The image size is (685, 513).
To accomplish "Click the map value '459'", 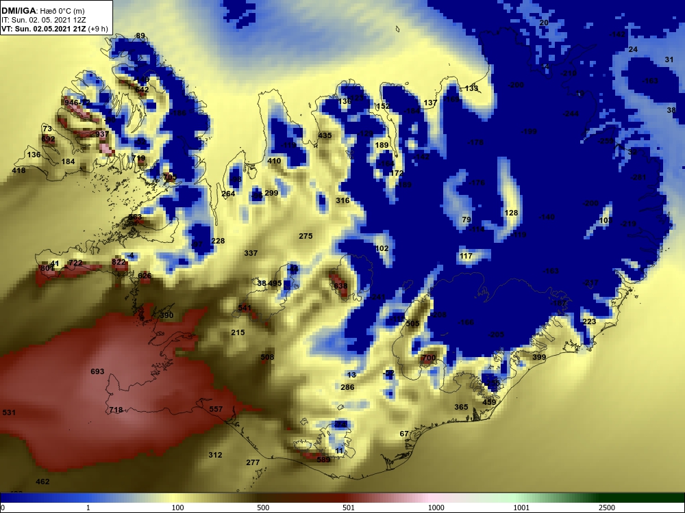I will tap(489, 402).
